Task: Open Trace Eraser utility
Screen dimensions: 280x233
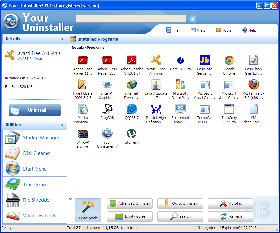Action: pyautogui.click(x=35, y=185)
